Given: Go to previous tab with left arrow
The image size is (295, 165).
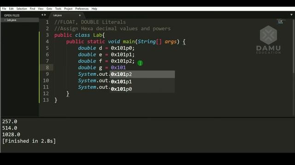Looking at the screenshot, I should (x=42, y=15).
